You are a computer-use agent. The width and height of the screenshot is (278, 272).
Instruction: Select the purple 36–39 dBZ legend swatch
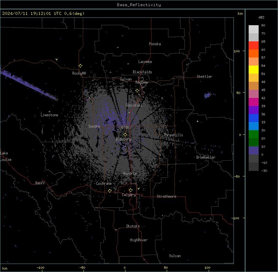click(x=253, y=110)
